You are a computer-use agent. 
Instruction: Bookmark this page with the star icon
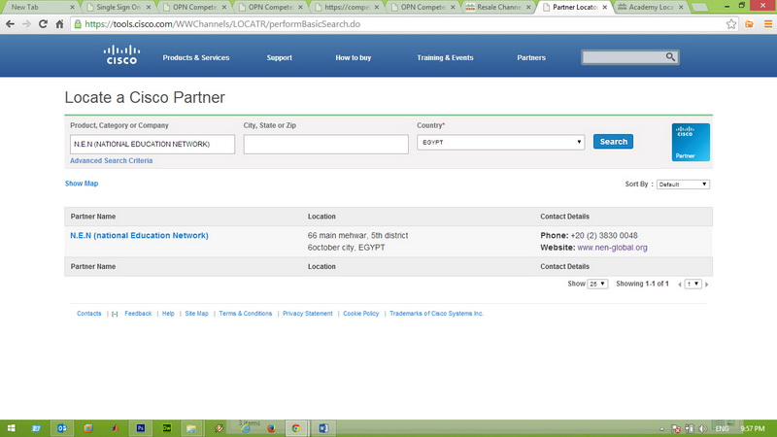pos(731,23)
